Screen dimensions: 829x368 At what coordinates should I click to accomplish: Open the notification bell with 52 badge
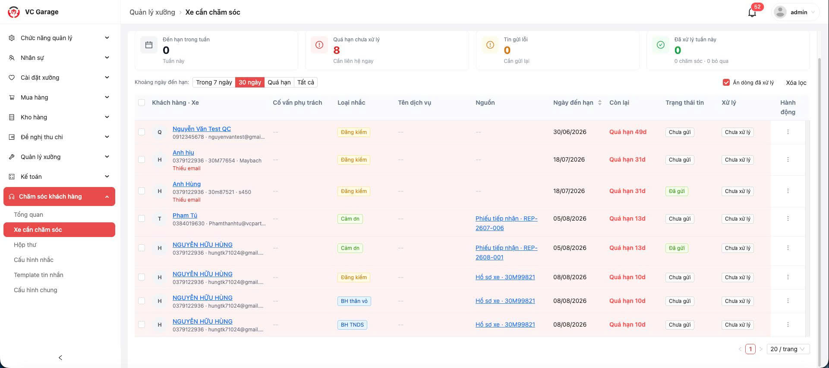point(752,12)
